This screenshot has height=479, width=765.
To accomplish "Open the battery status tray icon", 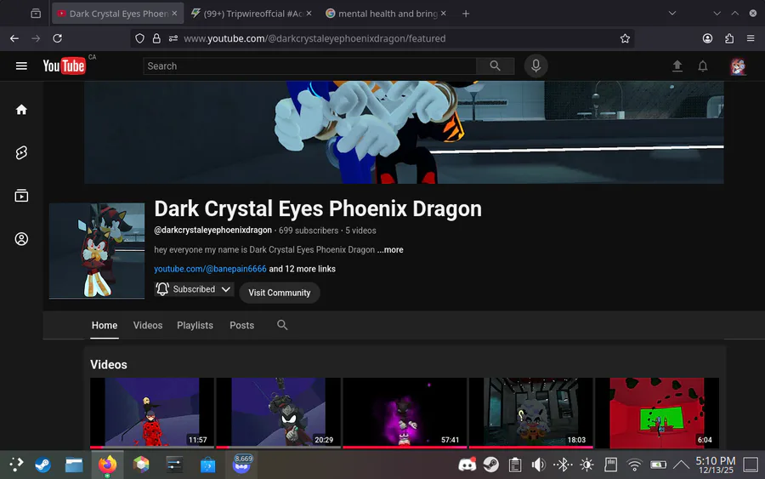I will coord(658,465).
